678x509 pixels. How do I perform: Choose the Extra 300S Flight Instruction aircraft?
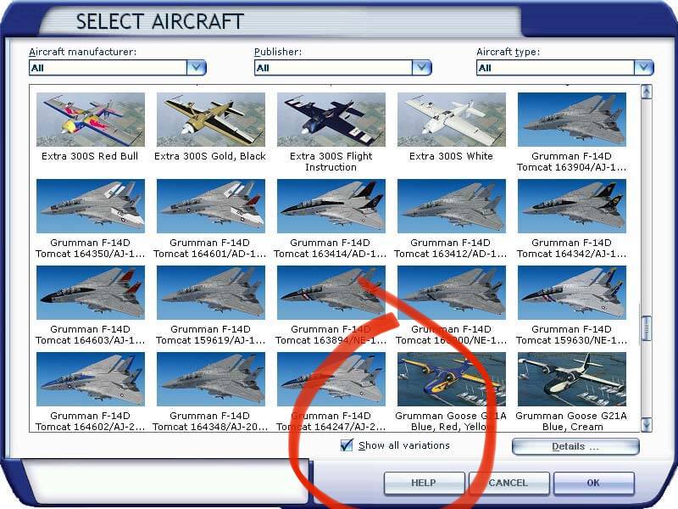(x=331, y=120)
